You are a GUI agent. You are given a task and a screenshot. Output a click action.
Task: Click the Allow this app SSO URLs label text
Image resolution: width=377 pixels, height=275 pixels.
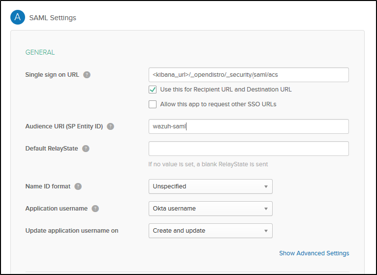pyautogui.click(x=218, y=104)
